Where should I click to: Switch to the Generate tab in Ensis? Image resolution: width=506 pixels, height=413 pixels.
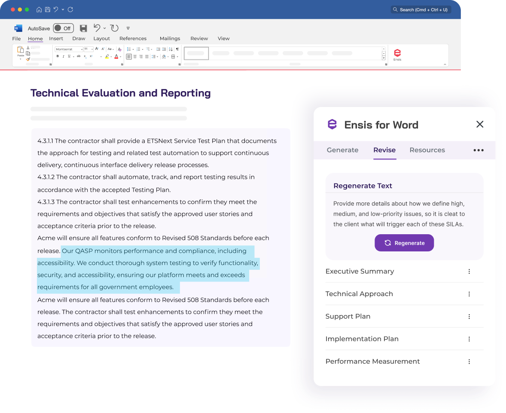[x=342, y=150]
